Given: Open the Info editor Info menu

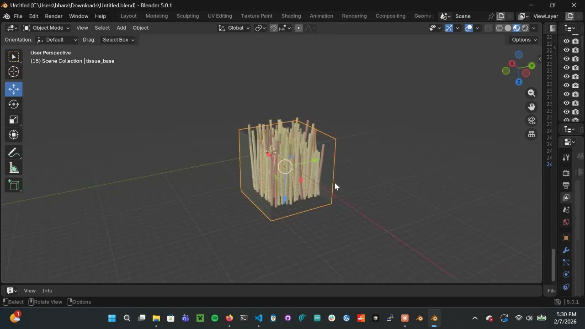Looking at the screenshot, I should point(47,291).
